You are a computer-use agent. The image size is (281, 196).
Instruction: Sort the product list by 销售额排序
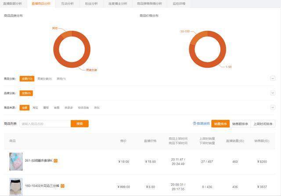coord(240,124)
